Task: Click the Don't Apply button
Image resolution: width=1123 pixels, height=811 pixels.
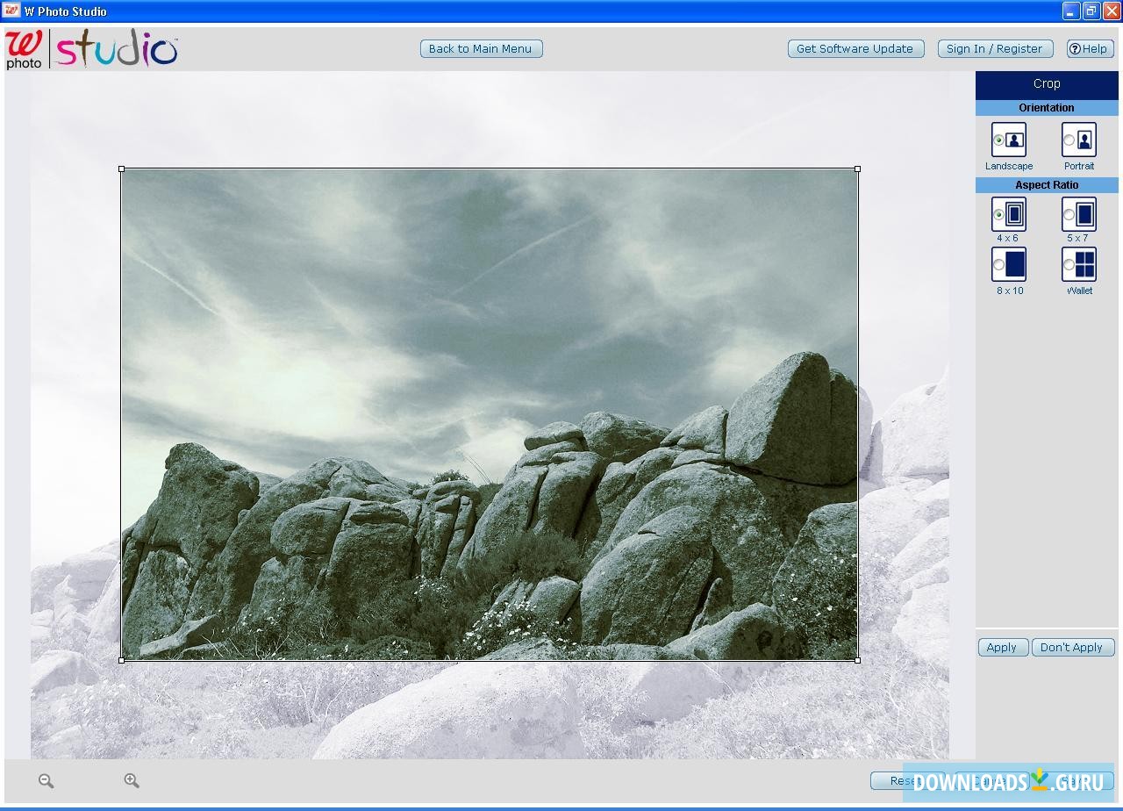Action: pos(1073,647)
